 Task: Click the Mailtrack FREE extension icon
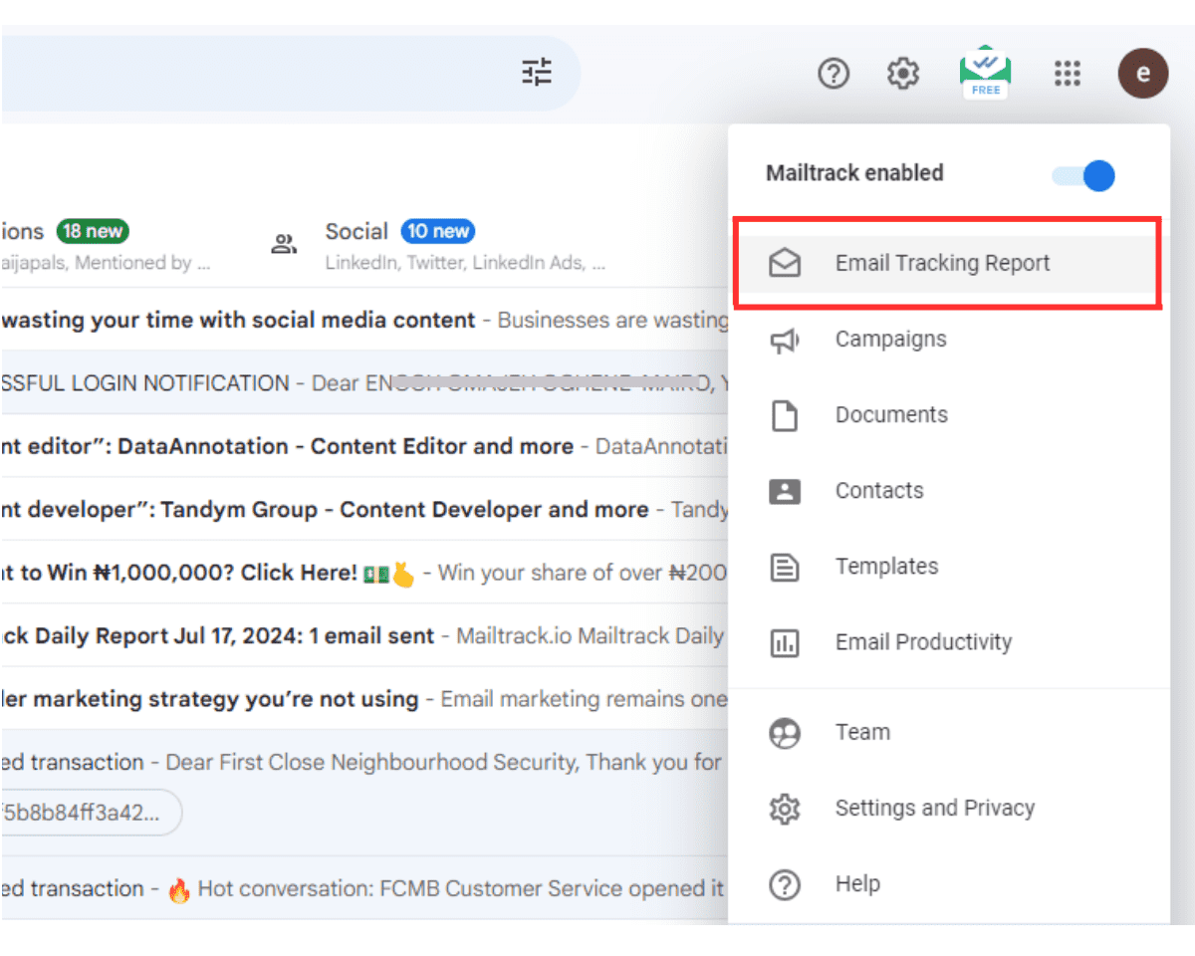coord(986,72)
